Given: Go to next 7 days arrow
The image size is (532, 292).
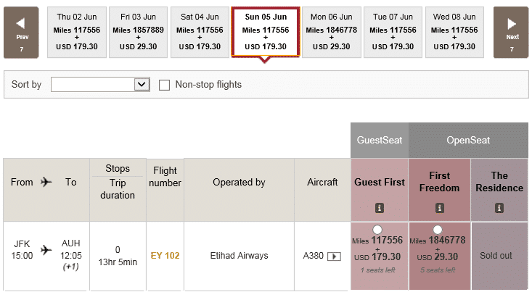Looking at the screenshot, I should (511, 33).
